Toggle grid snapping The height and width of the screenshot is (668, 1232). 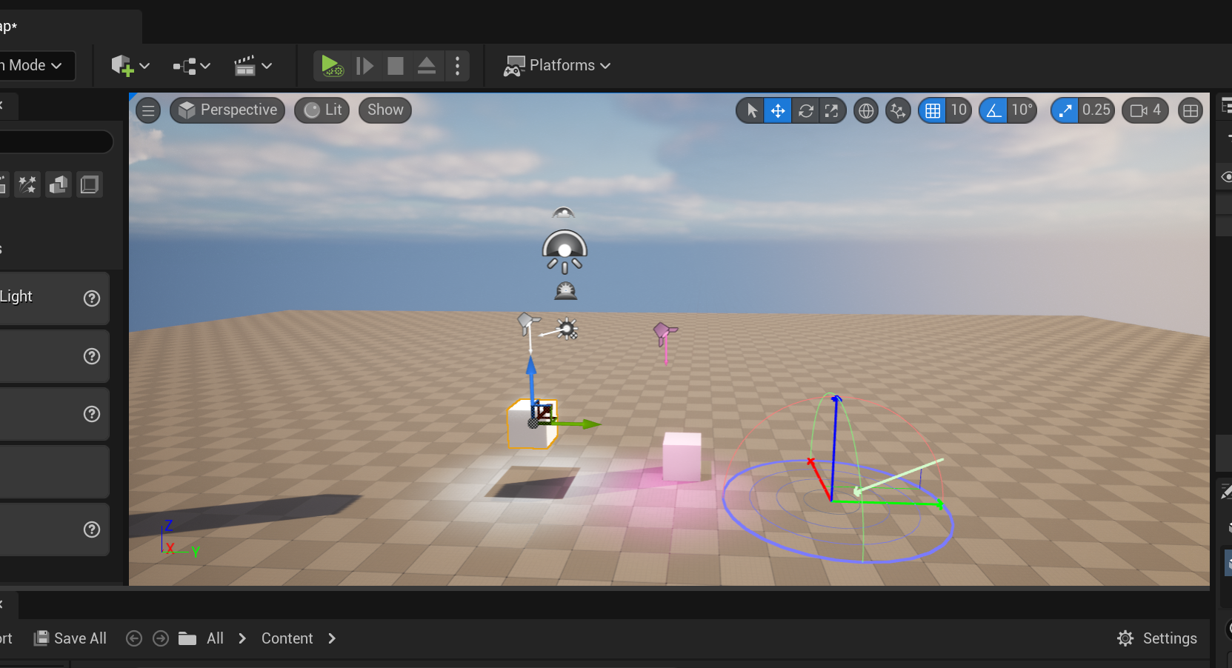point(933,111)
